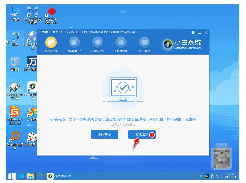The width and height of the screenshot is (246, 183).
Task: Open the 引导修复 tool
Action: 121,45
